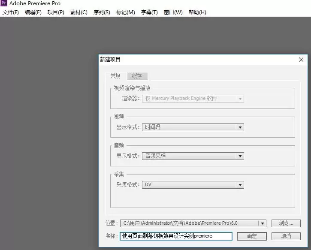311x250 pixels.
Task: Open the 文件(F) menu
Action: tap(11, 12)
